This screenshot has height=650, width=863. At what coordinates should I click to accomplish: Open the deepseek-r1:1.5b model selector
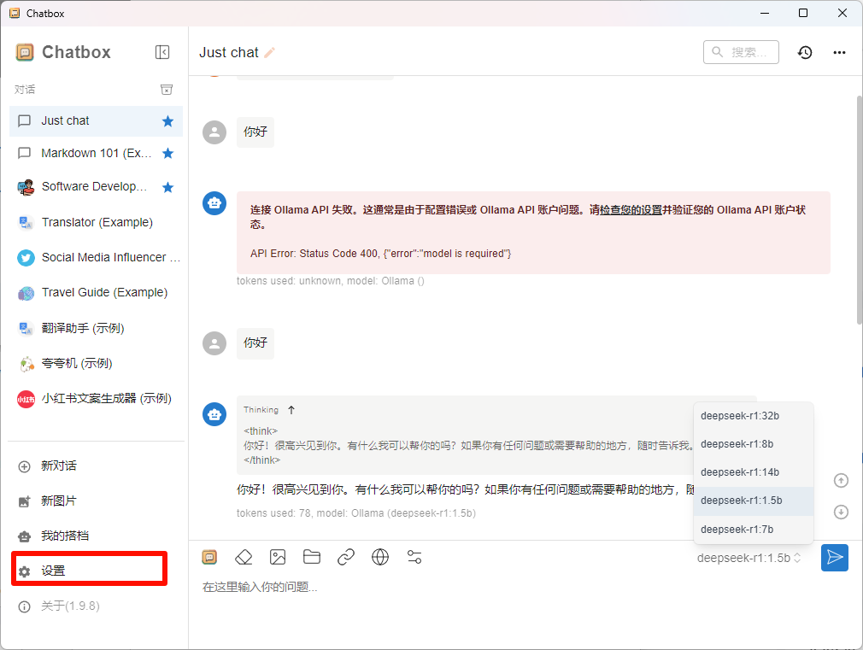[x=749, y=557]
